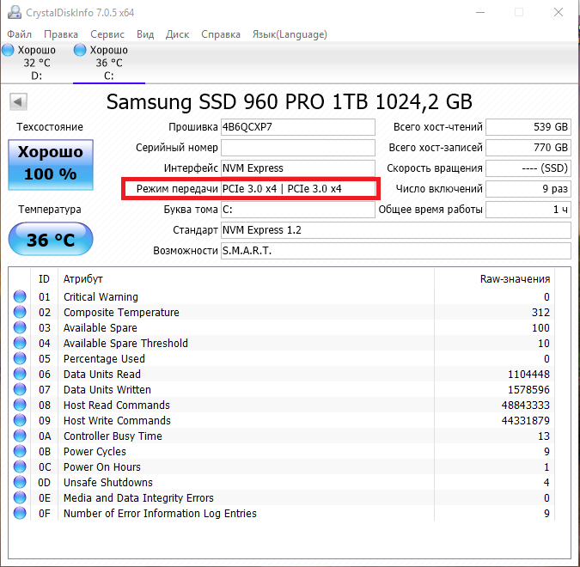Click the 36 °C temperature button

tap(51, 239)
